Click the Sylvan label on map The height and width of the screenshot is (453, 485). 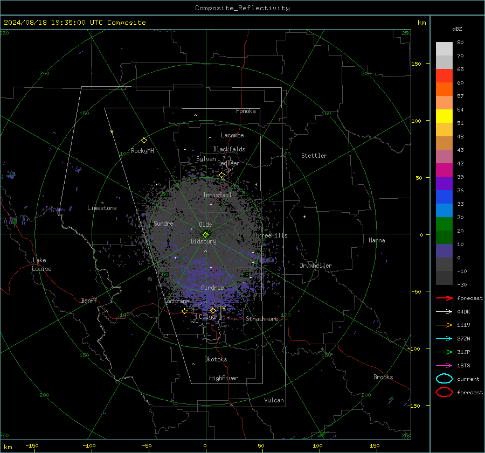(206, 159)
